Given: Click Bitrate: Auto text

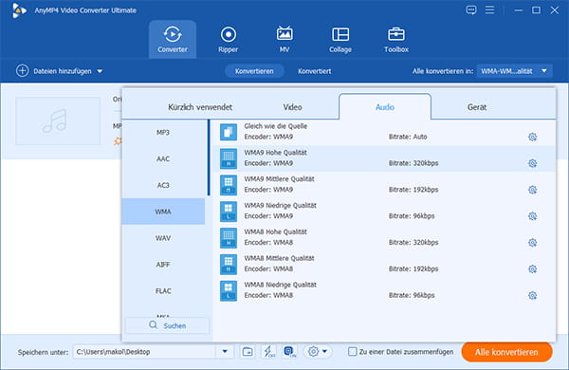Looking at the screenshot, I should (408, 137).
